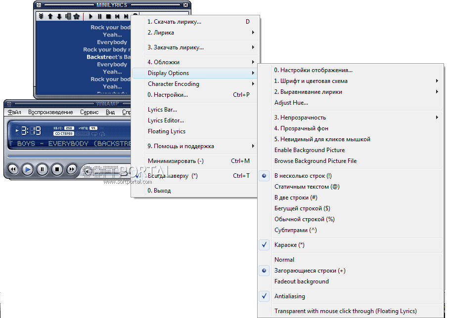Expand '3. Закачать лирику...' submenu
This screenshot has height=318, width=449.
[195, 47]
